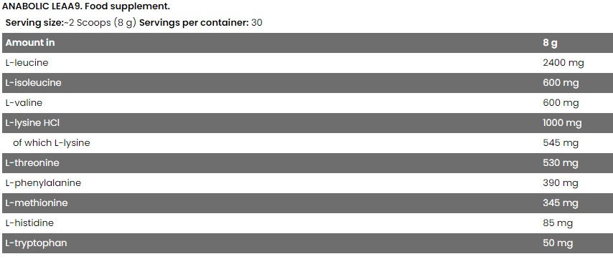This screenshot has height=259, width=613.
Task: Select the L-isoleucine row
Action: (x=306, y=83)
